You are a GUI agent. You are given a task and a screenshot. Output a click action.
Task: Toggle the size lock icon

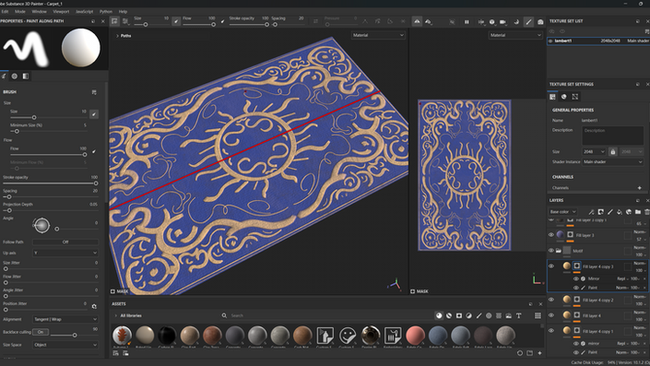tap(613, 152)
